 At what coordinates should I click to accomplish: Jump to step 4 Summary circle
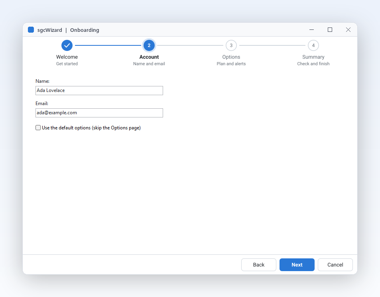coord(313,45)
